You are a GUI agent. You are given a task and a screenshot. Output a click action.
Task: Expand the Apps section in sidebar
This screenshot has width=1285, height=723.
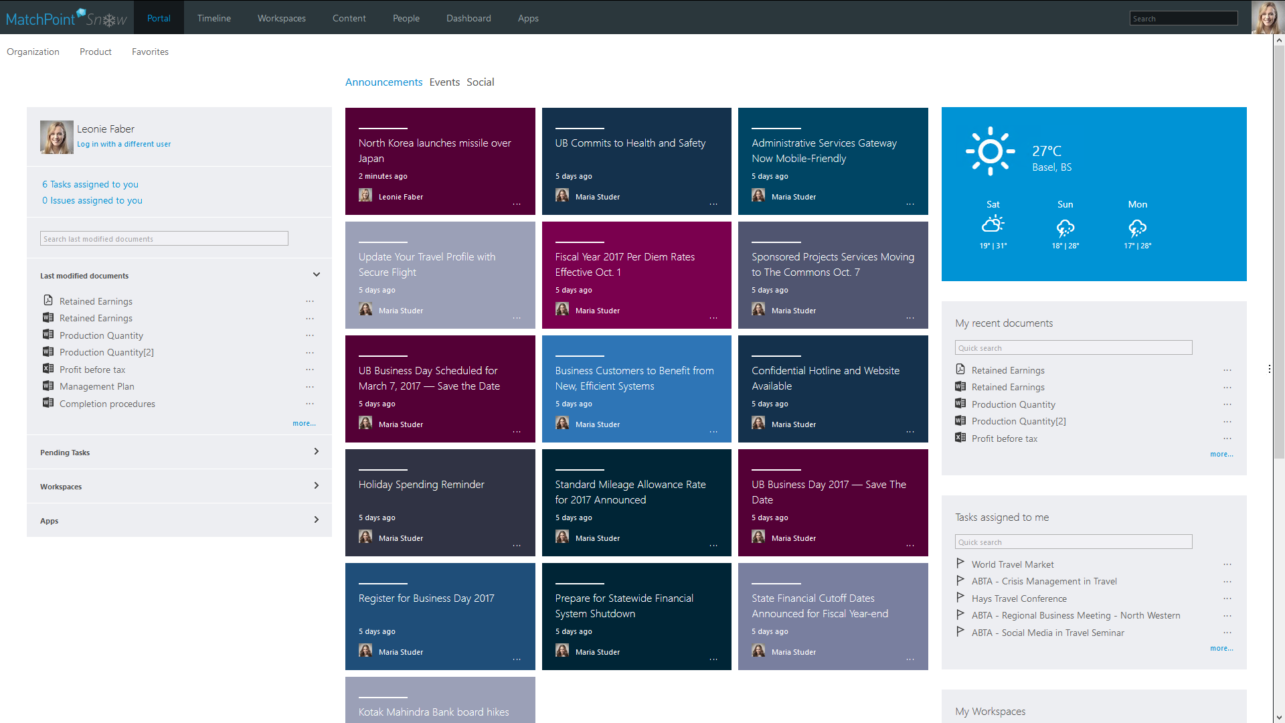(x=317, y=520)
